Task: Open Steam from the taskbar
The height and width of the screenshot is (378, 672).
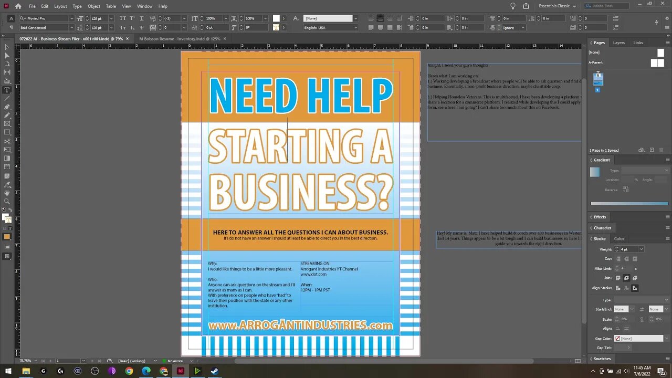Action: tap(215, 371)
